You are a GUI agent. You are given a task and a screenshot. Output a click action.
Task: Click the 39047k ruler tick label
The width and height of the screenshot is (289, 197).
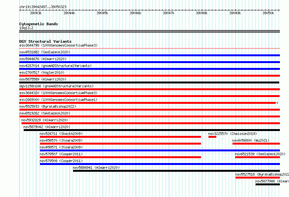pos(169,13)
